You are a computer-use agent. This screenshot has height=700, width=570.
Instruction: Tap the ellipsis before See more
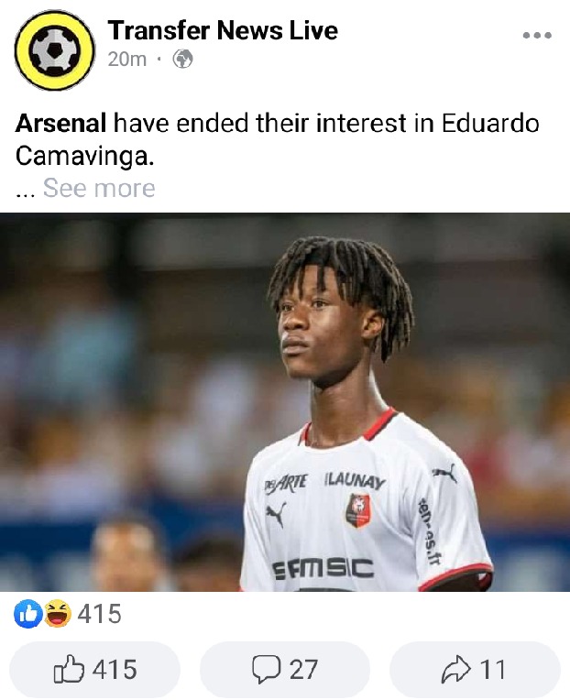25,192
